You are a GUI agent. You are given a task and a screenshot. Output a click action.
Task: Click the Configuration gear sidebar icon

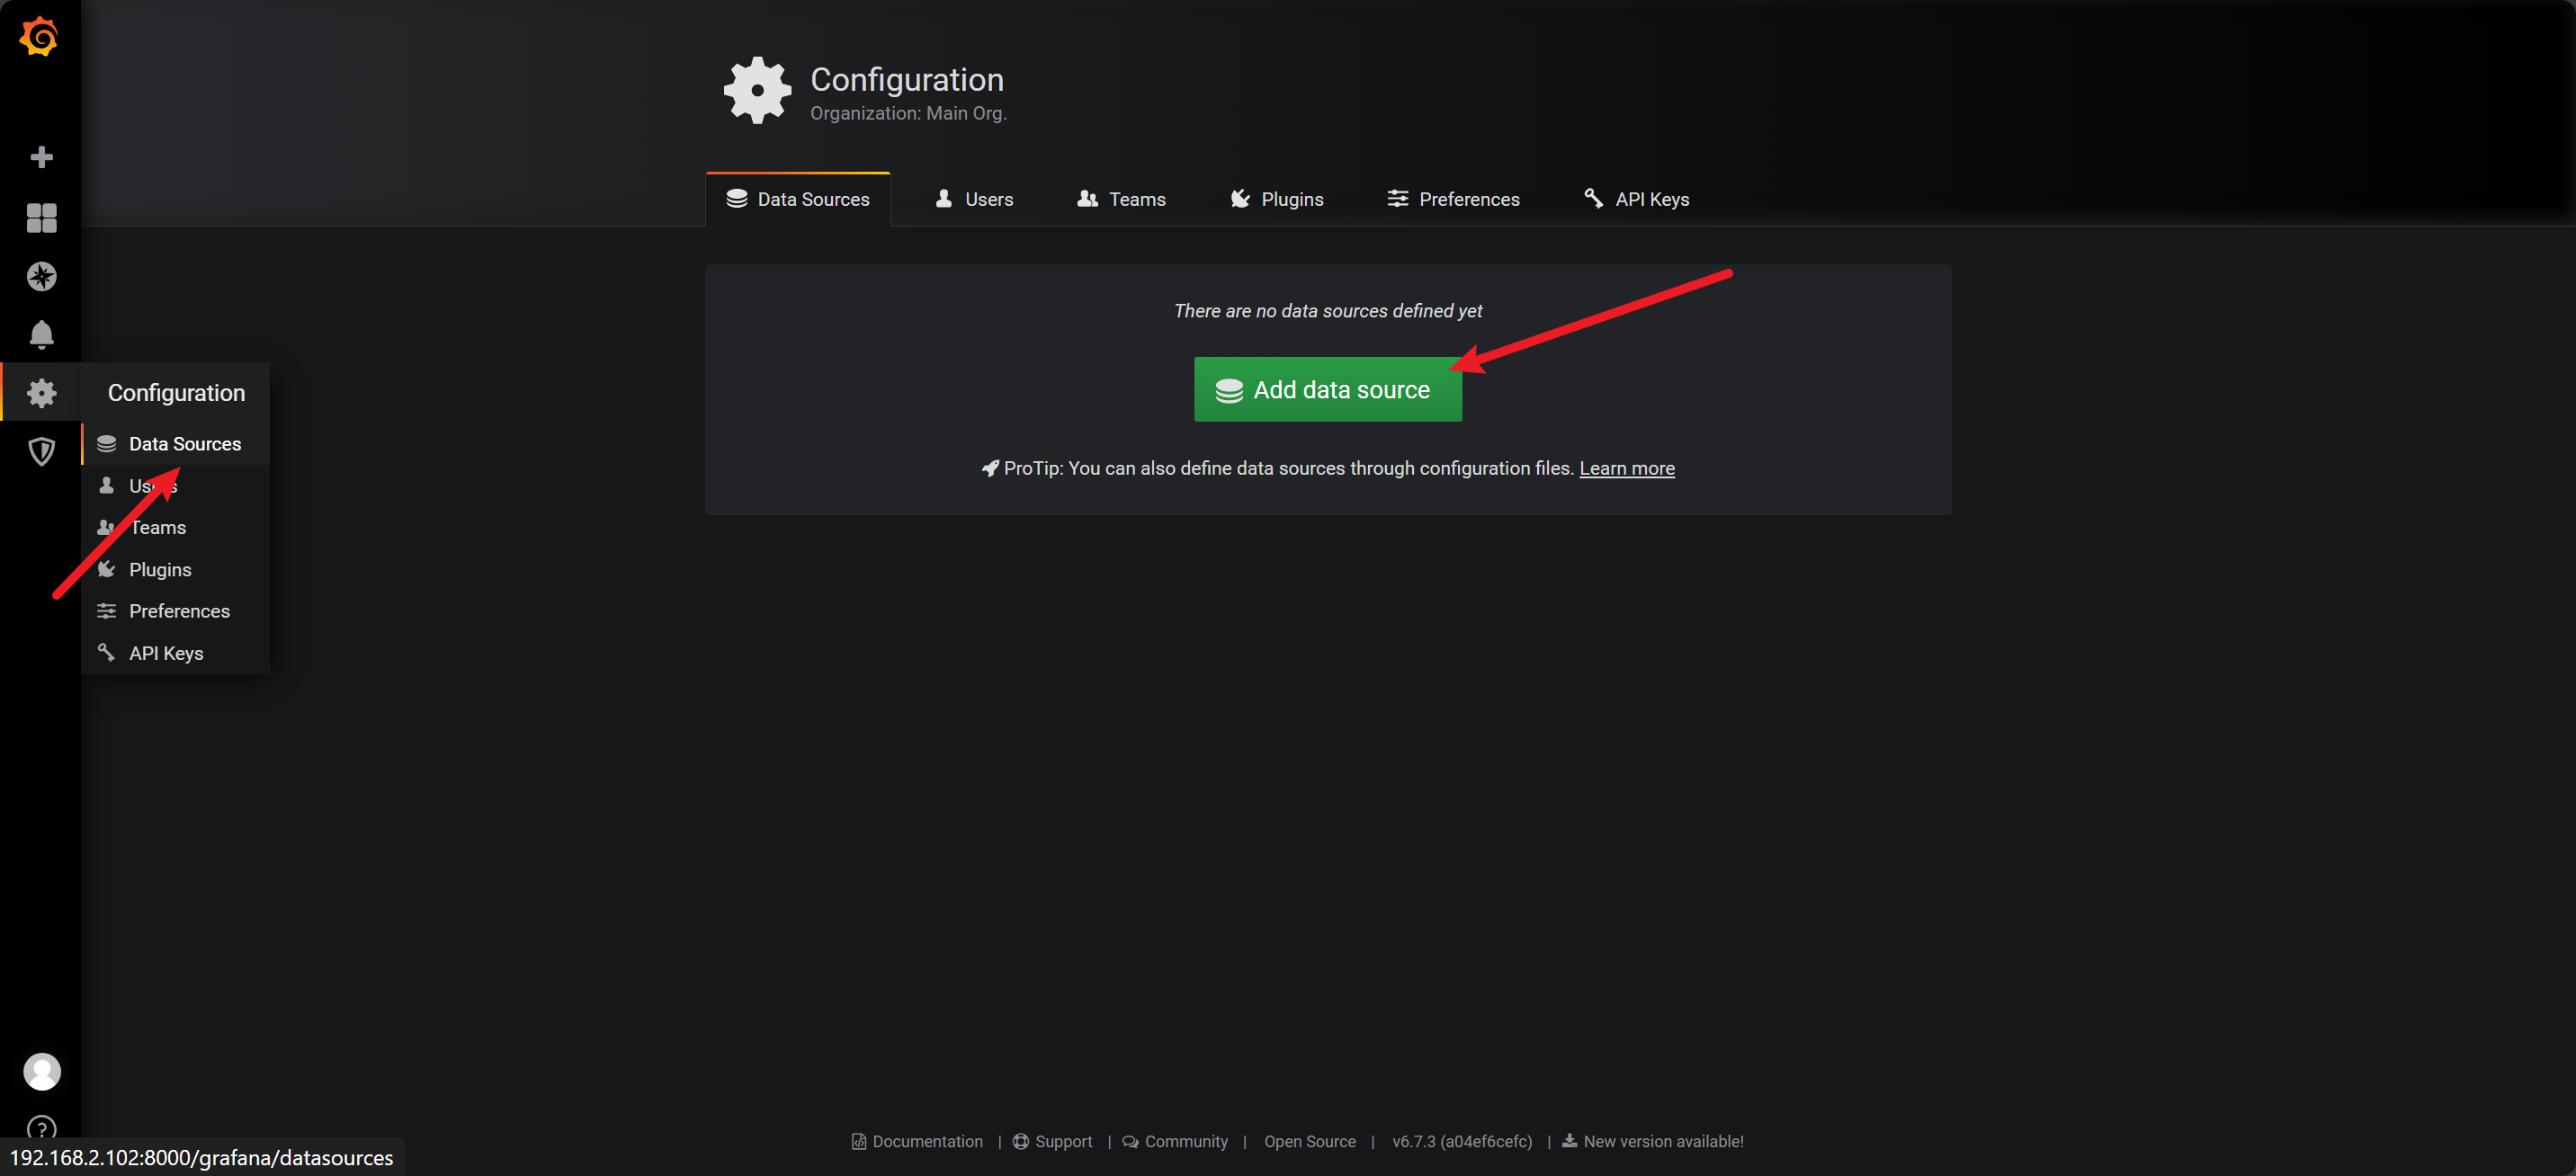[x=41, y=393]
